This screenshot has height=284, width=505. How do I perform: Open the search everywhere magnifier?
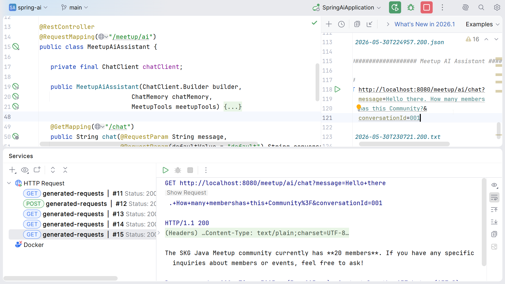coord(481,8)
